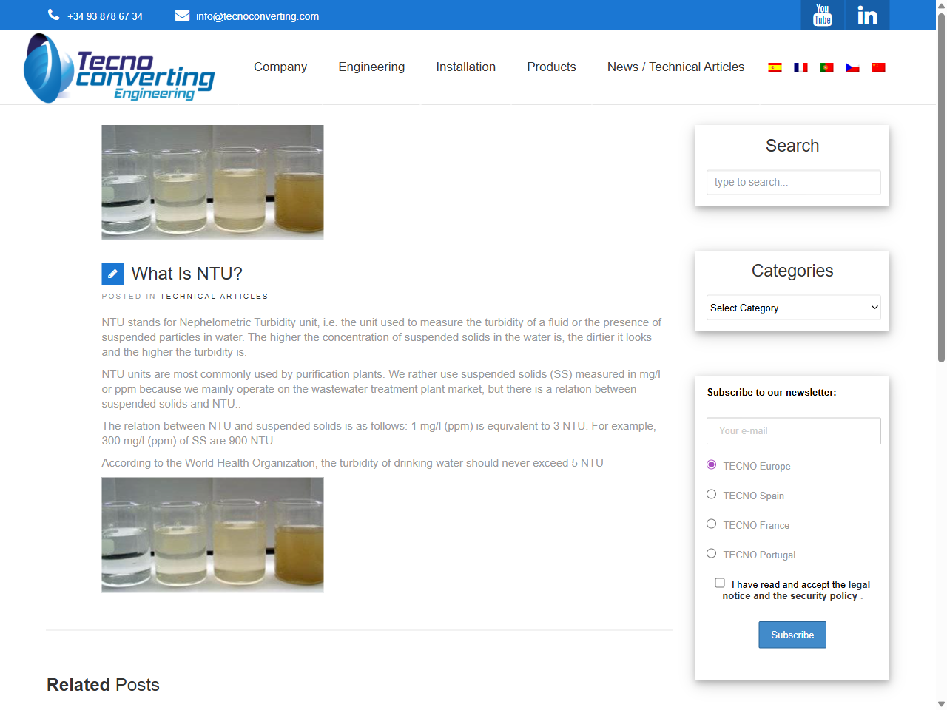Select the Spanish flag language icon
947x710 pixels.
(775, 67)
